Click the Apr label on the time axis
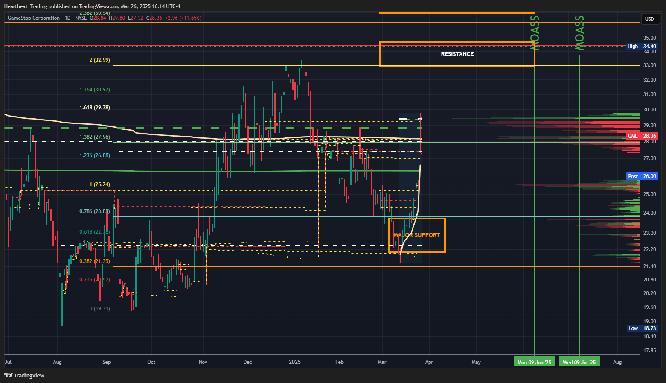 [429, 362]
